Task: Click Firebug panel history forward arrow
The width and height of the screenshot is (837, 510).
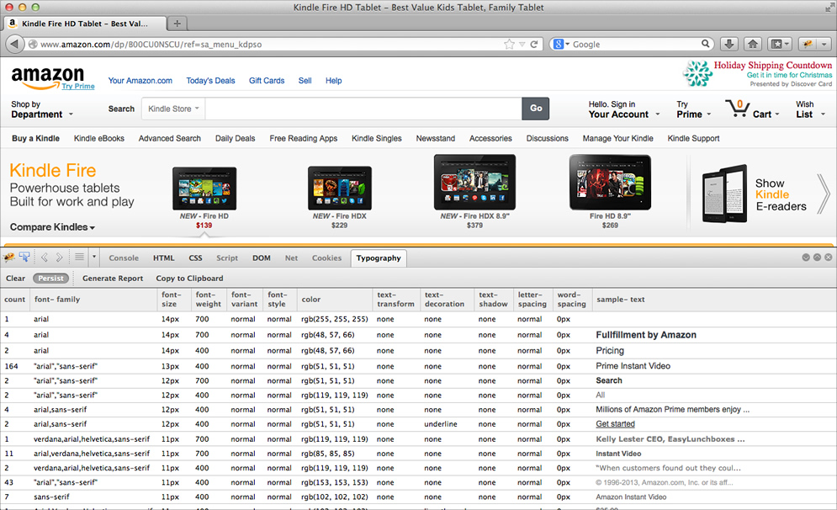Action: 59,258
